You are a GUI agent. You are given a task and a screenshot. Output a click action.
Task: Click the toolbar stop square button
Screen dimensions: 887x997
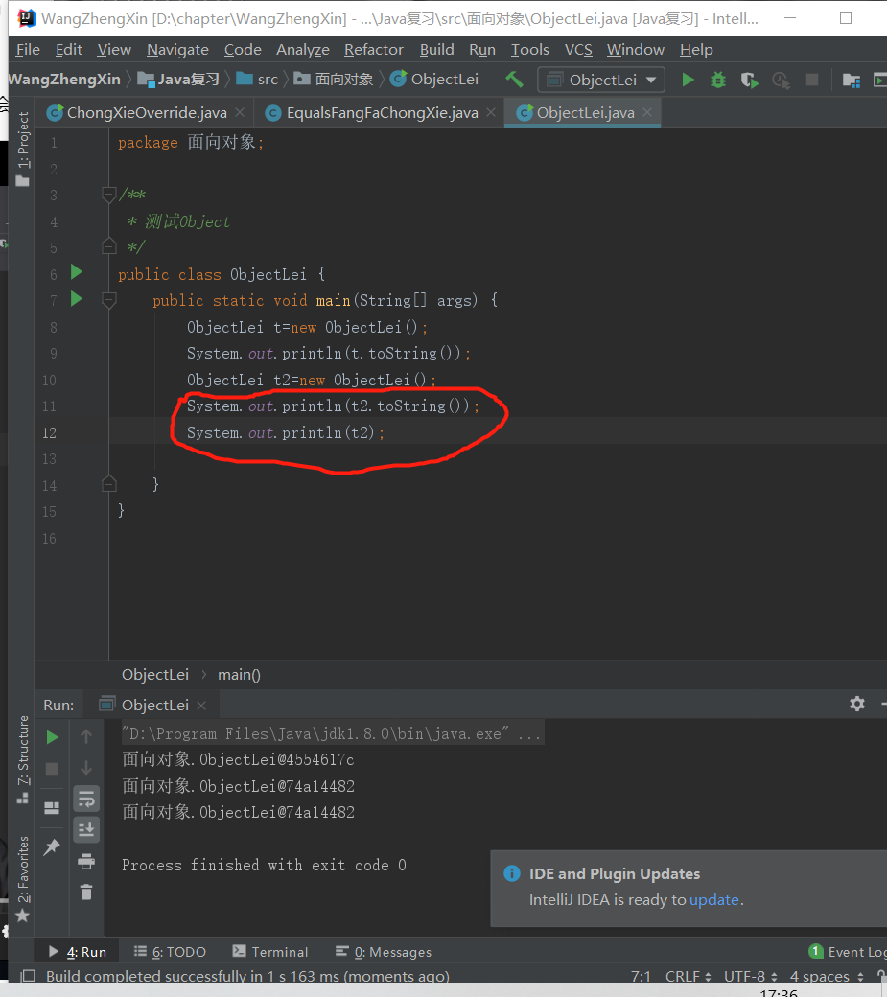point(812,80)
